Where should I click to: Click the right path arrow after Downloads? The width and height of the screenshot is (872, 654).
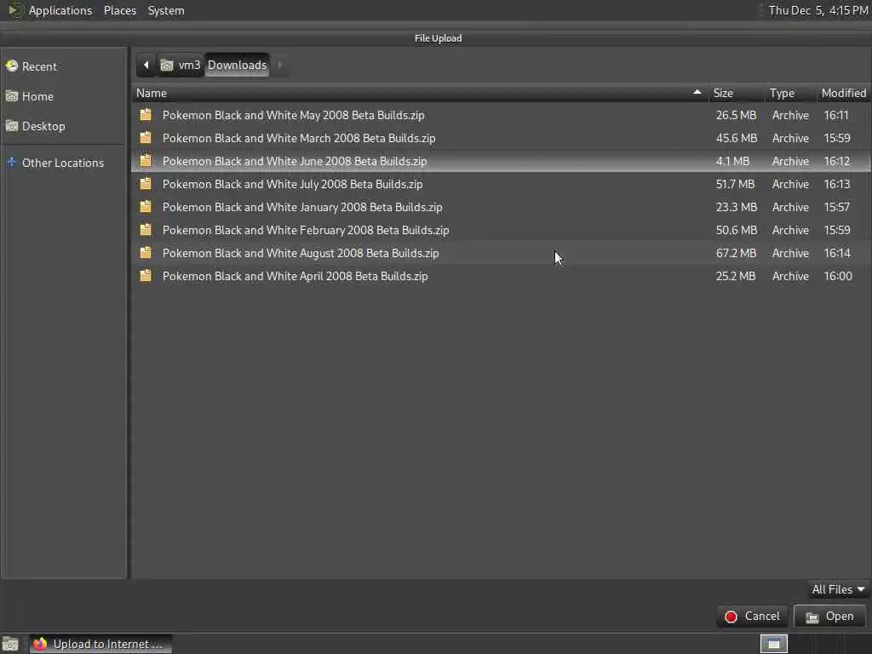click(x=279, y=65)
